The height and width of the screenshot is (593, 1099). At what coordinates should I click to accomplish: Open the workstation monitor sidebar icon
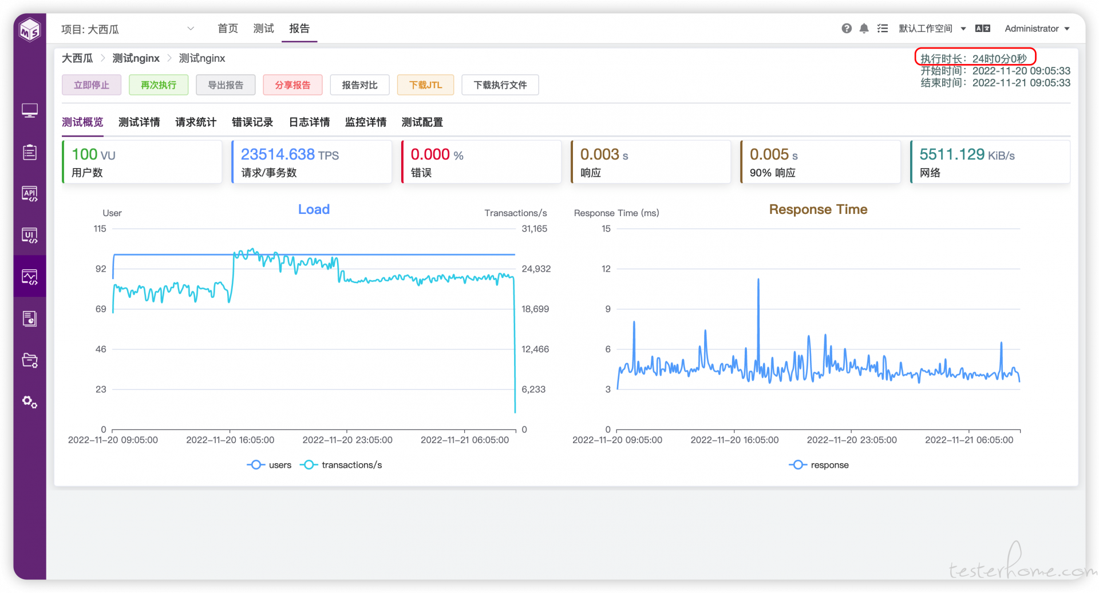click(30, 110)
